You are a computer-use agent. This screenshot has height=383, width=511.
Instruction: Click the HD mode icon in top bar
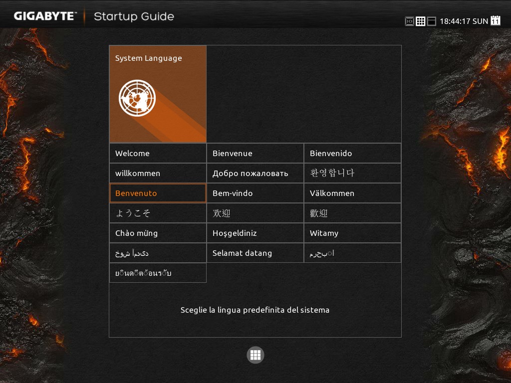pos(409,21)
